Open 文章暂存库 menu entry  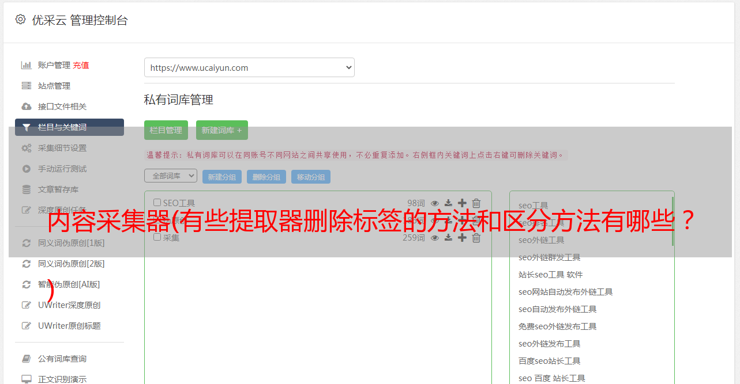click(58, 189)
